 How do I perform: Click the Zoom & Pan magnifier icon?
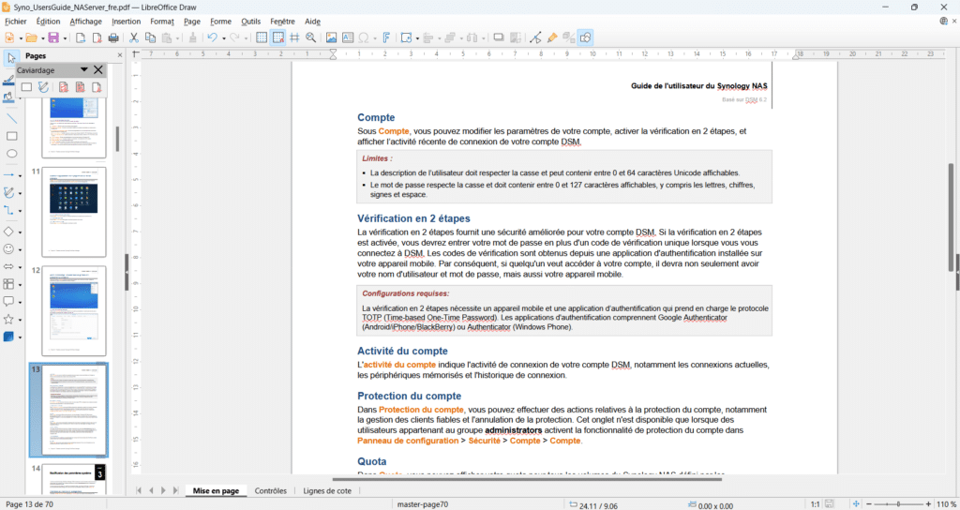click(311, 37)
